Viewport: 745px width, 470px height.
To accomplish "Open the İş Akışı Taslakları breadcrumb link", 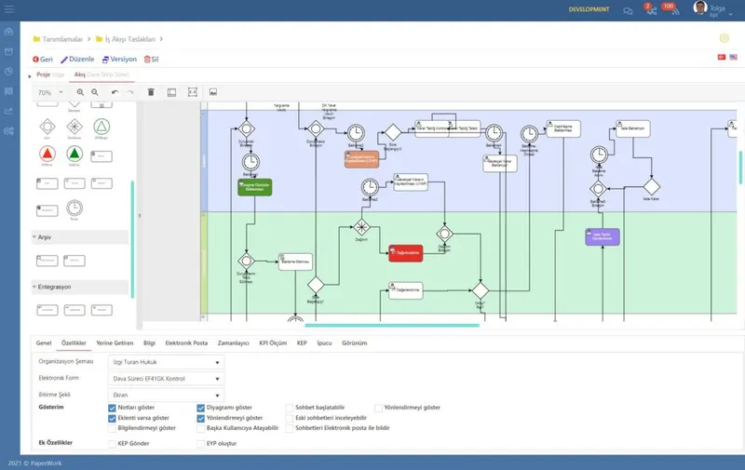I will 129,39.
